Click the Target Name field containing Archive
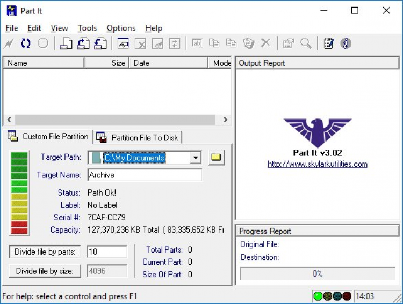 click(145, 175)
